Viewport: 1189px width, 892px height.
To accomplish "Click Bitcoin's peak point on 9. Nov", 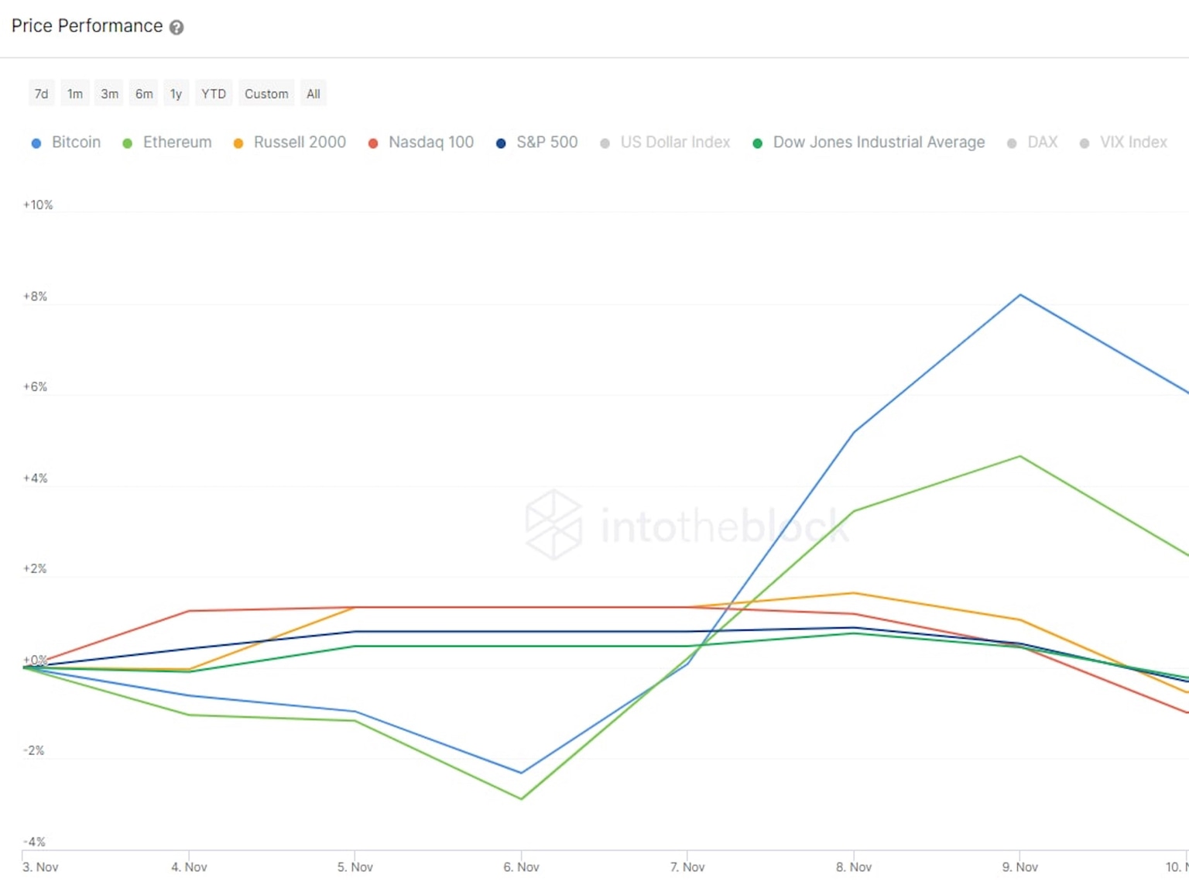I will click(x=1020, y=295).
